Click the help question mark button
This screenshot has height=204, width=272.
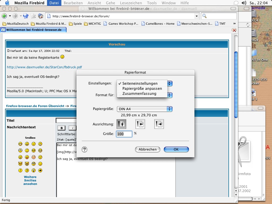click(x=84, y=149)
